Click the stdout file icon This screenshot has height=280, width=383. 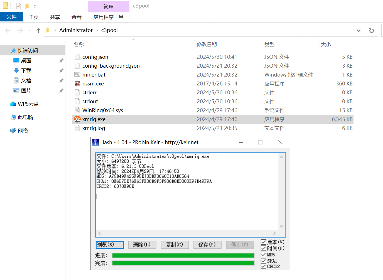pos(77,101)
